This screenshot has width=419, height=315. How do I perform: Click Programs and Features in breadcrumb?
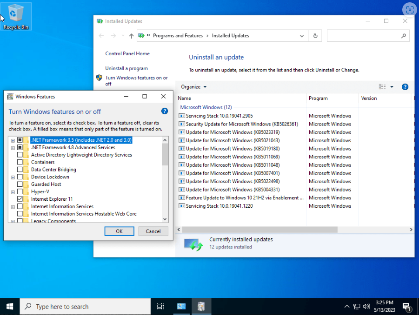pyautogui.click(x=178, y=36)
